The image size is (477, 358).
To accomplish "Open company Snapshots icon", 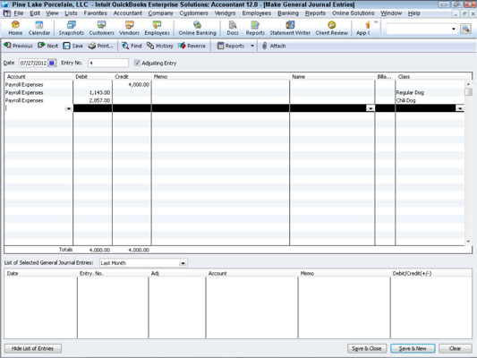I will tap(72, 25).
